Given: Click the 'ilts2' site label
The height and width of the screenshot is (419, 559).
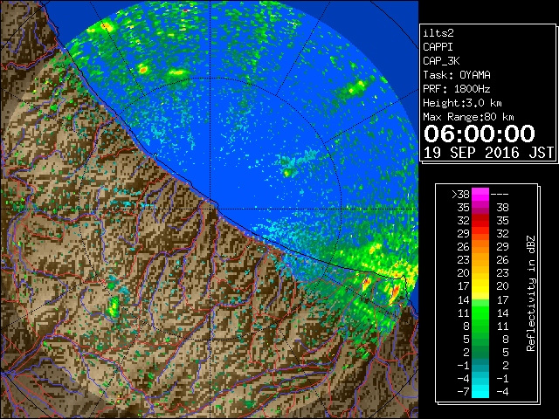Looking at the screenshot, I should point(438,33).
